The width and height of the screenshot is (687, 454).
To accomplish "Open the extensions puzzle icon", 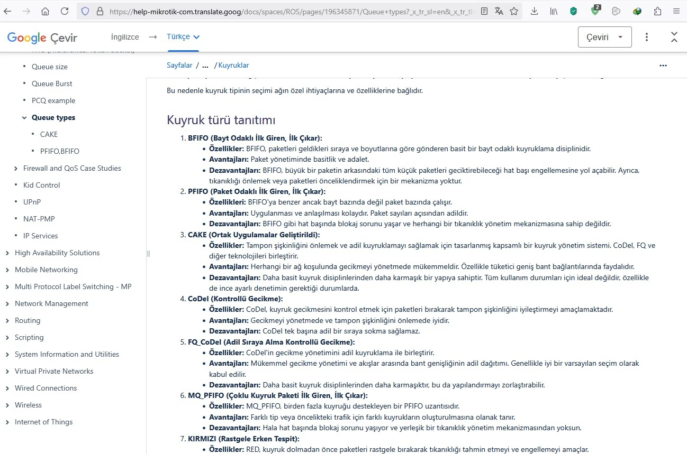I will click(657, 11).
